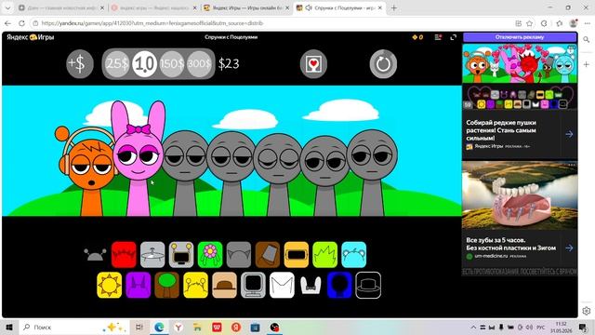Click the gray character with closed eyes
The image size is (595, 335).
coord(279,175)
